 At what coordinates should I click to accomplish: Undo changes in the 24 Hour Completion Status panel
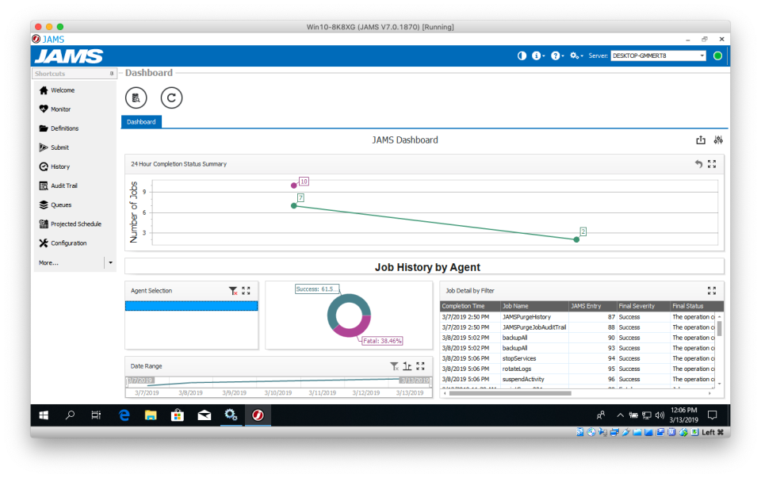[x=697, y=164]
